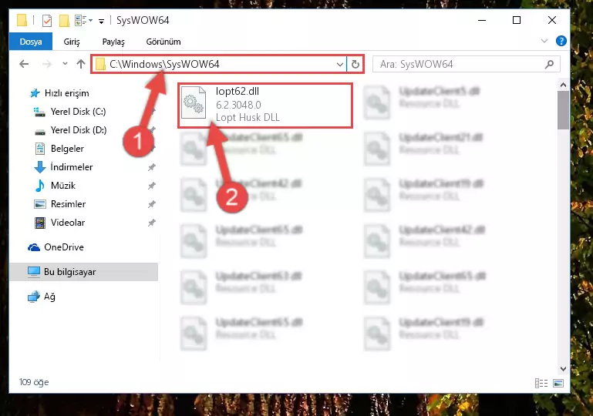Switch to large thumbnails view icon

click(558, 383)
